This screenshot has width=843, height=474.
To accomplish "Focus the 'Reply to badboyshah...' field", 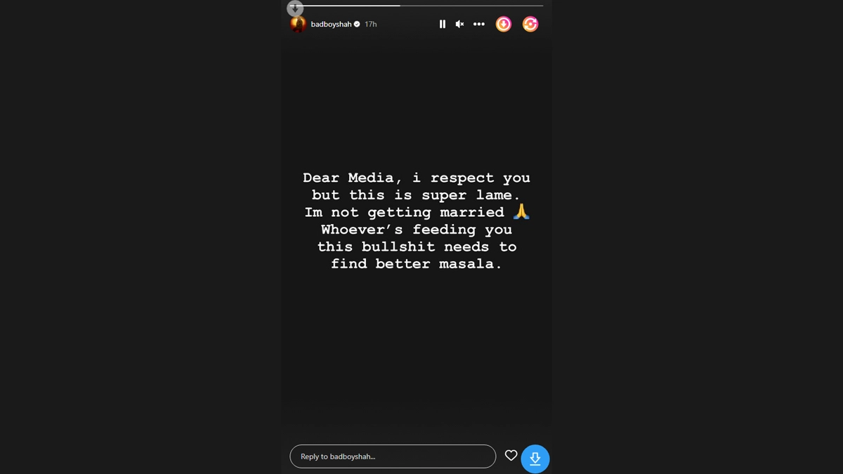I will pos(393,456).
